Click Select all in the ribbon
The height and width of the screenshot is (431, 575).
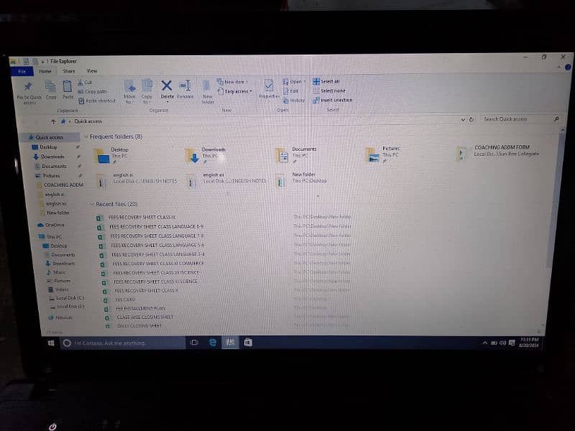click(x=329, y=81)
